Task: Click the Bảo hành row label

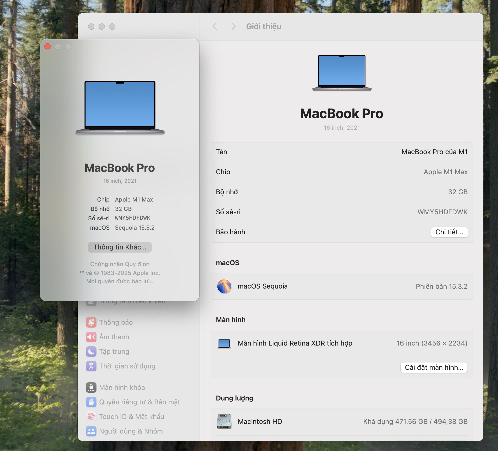Action: (230, 232)
